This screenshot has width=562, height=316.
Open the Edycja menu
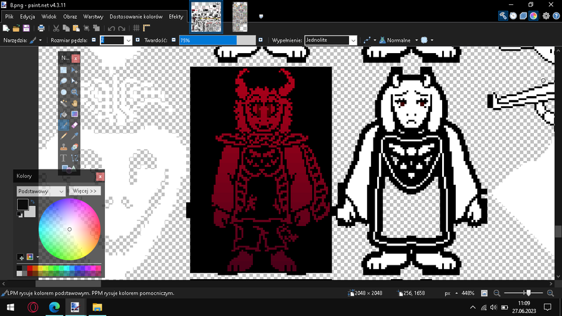(27, 16)
